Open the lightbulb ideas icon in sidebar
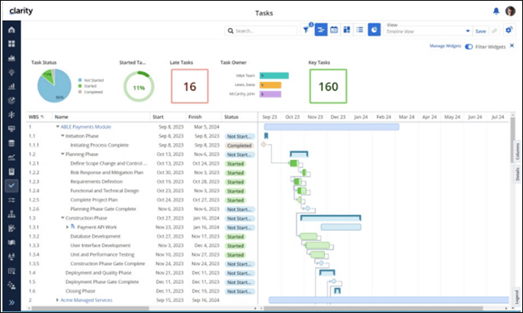 (11, 72)
